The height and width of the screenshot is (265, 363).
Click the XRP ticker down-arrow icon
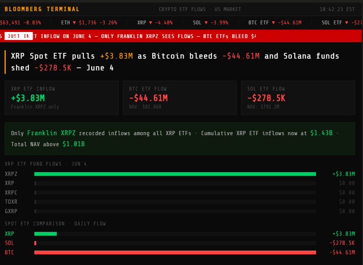pyautogui.click(x=151, y=23)
